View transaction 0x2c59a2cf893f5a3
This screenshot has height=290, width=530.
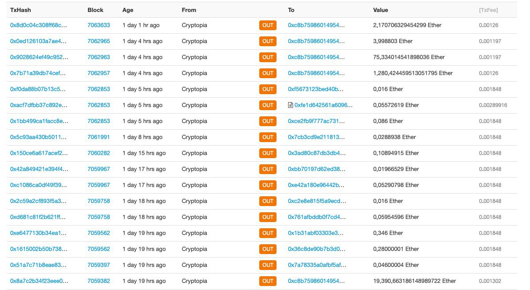38,201
